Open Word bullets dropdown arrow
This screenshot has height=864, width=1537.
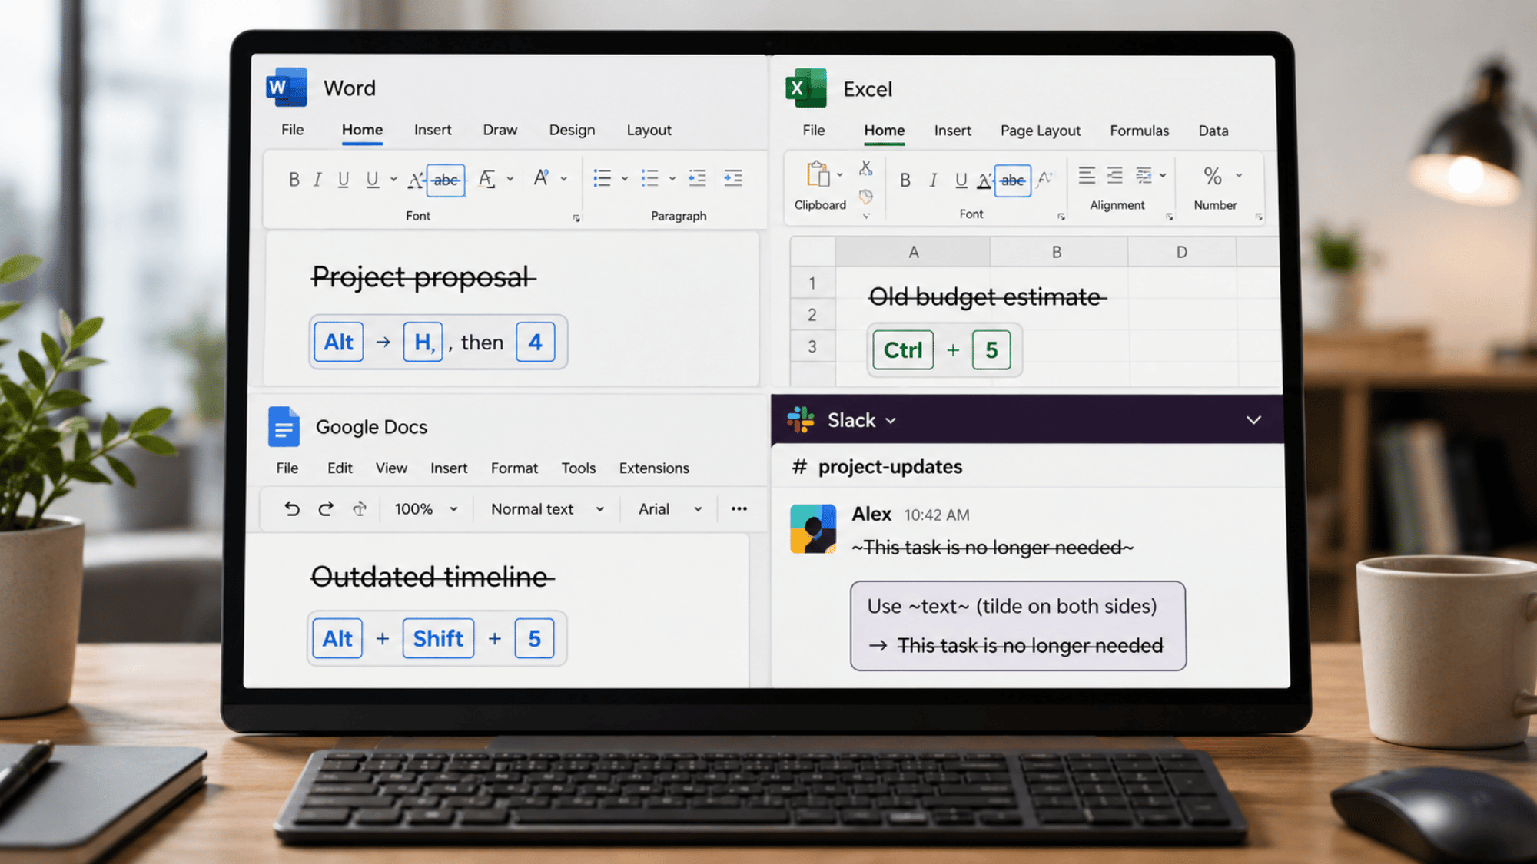[x=625, y=179]
